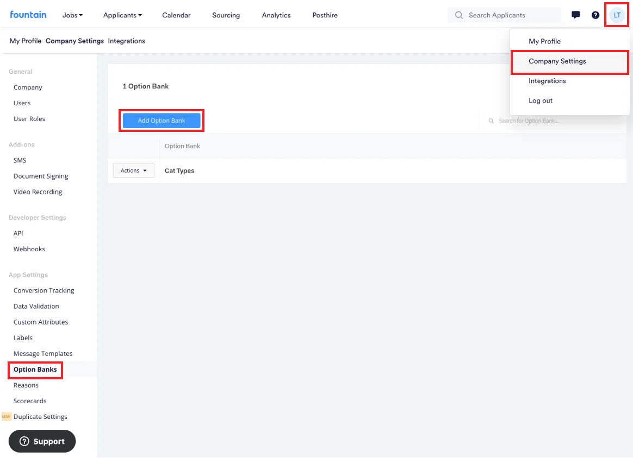Open Document Signing settings
Viewport: 633px width, 458px height.
[x=41, y=176]
